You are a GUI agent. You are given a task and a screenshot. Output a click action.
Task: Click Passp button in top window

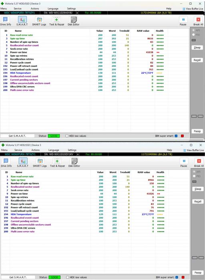tap(197, 131)
